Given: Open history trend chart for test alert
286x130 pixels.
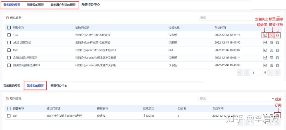Looking at the screenshot, I should pos(265,50).
